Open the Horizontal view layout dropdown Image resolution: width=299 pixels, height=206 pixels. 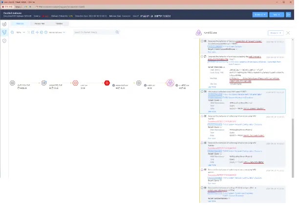[57, 32]
